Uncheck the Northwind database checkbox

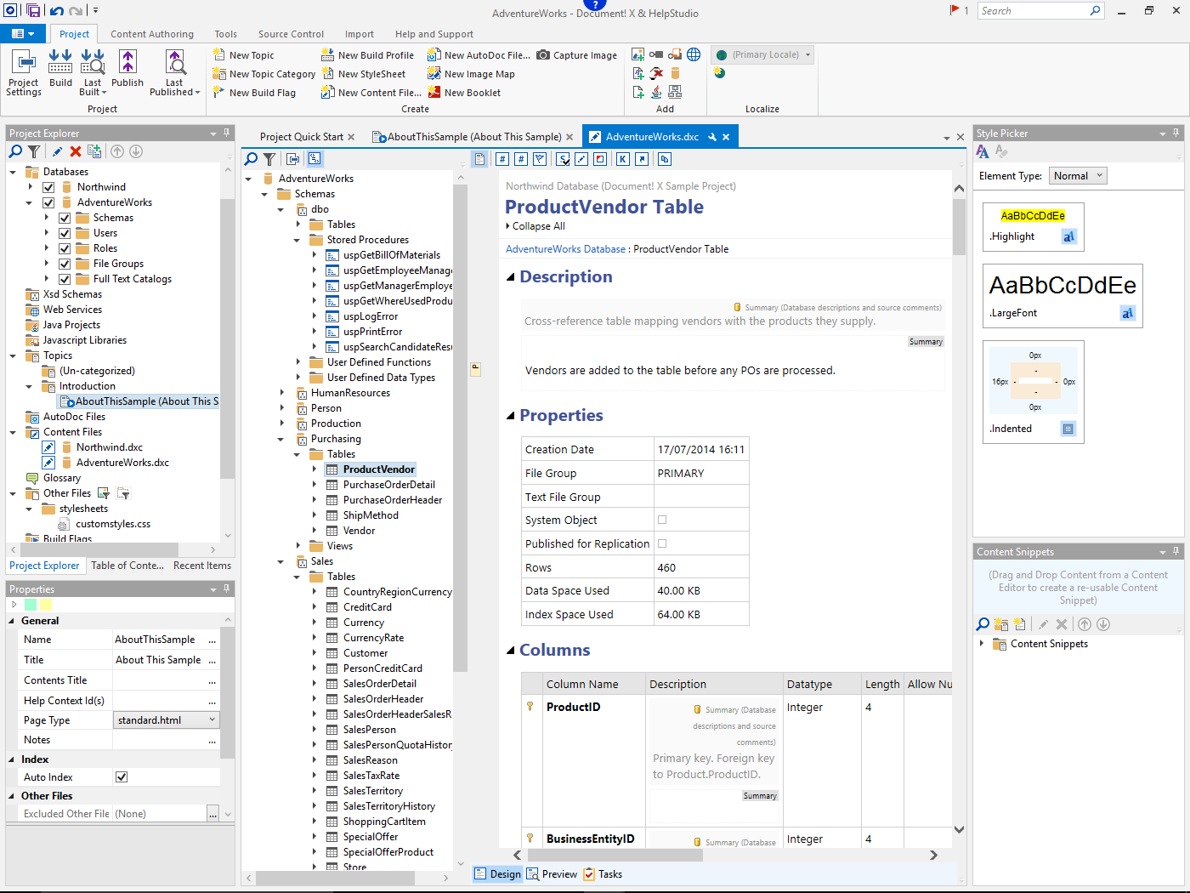[48, 187]
